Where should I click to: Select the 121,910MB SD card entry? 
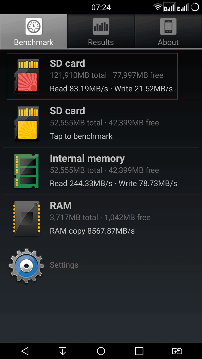click(x=92, y=76)
